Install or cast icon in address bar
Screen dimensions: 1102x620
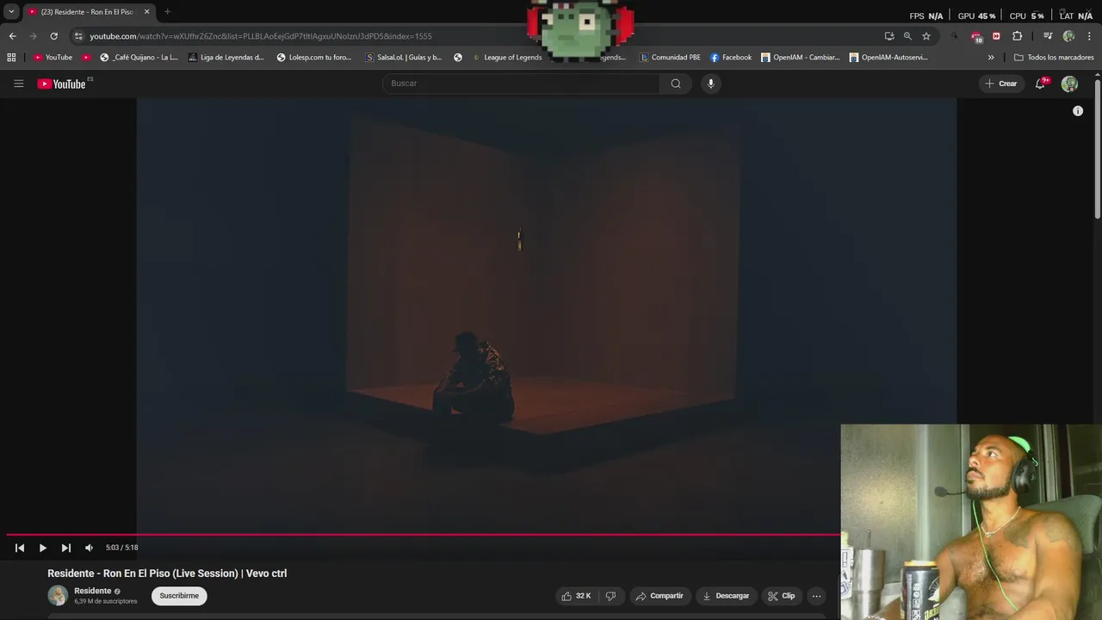point(889,36)
